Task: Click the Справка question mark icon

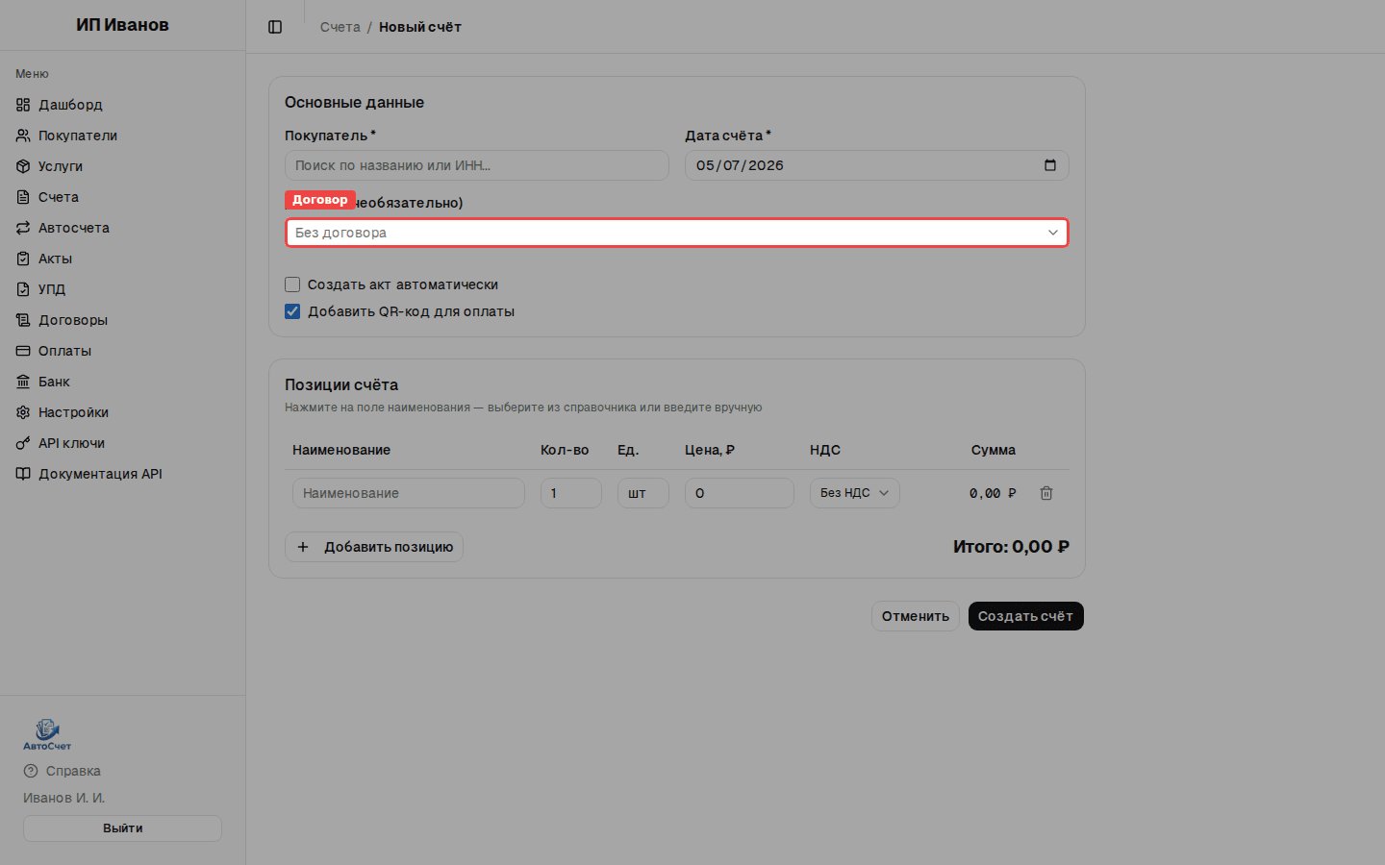Action: 31,771
